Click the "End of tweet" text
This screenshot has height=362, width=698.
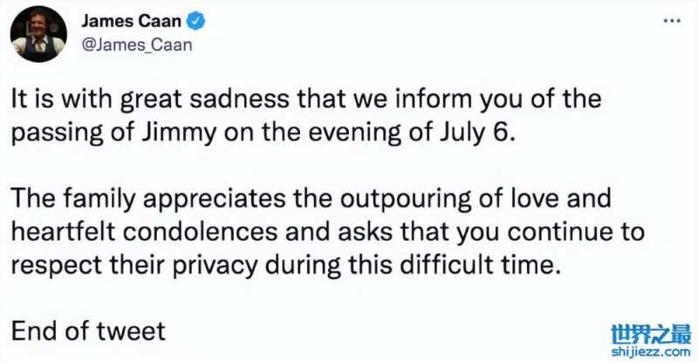pyautogui.click(x=86, y=332)
